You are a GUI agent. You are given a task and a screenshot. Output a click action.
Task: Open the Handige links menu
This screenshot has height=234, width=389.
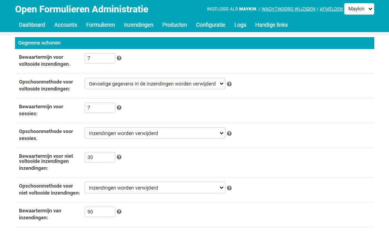tap(271, 25)
